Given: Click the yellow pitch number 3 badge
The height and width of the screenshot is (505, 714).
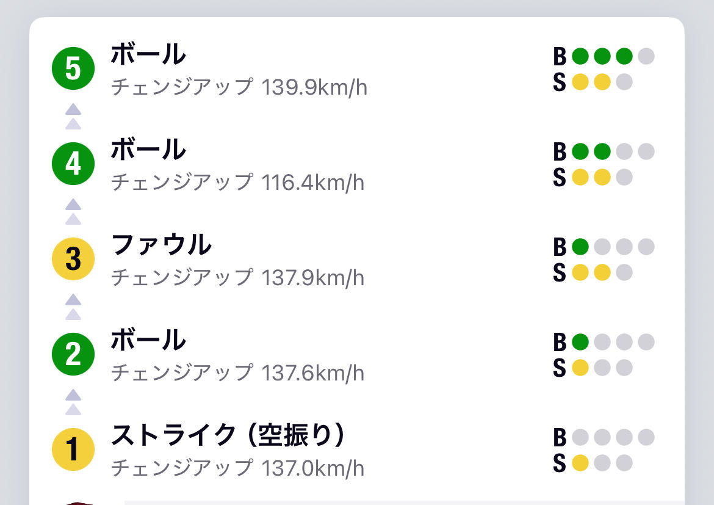Looking at the screenshot, I should point(73,258).
